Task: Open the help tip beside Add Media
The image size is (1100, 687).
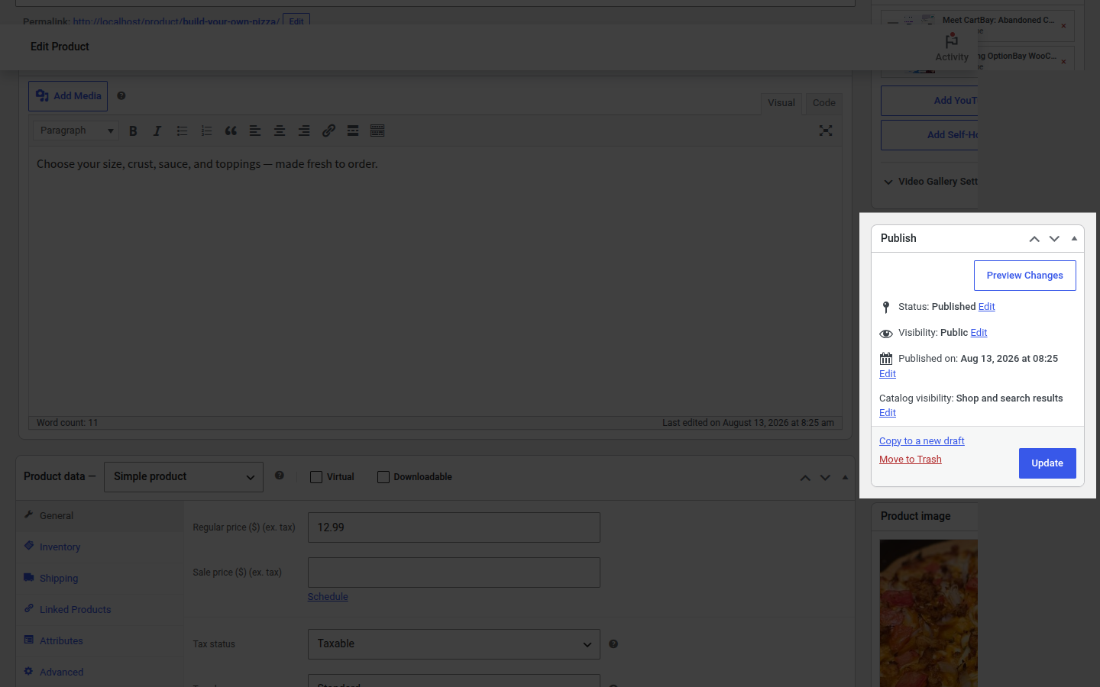Action: point(121,96)
